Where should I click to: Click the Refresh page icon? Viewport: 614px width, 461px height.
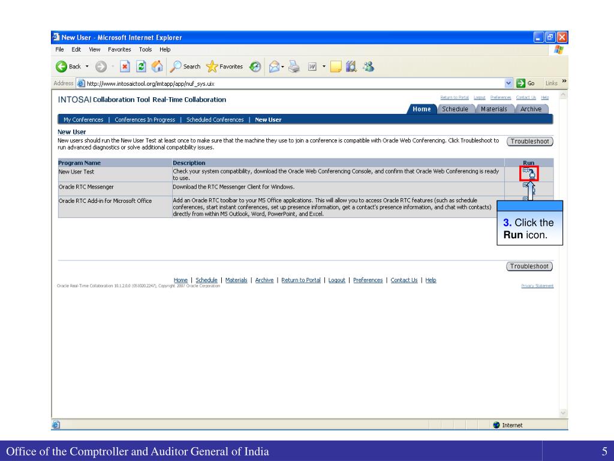[141, 67]
